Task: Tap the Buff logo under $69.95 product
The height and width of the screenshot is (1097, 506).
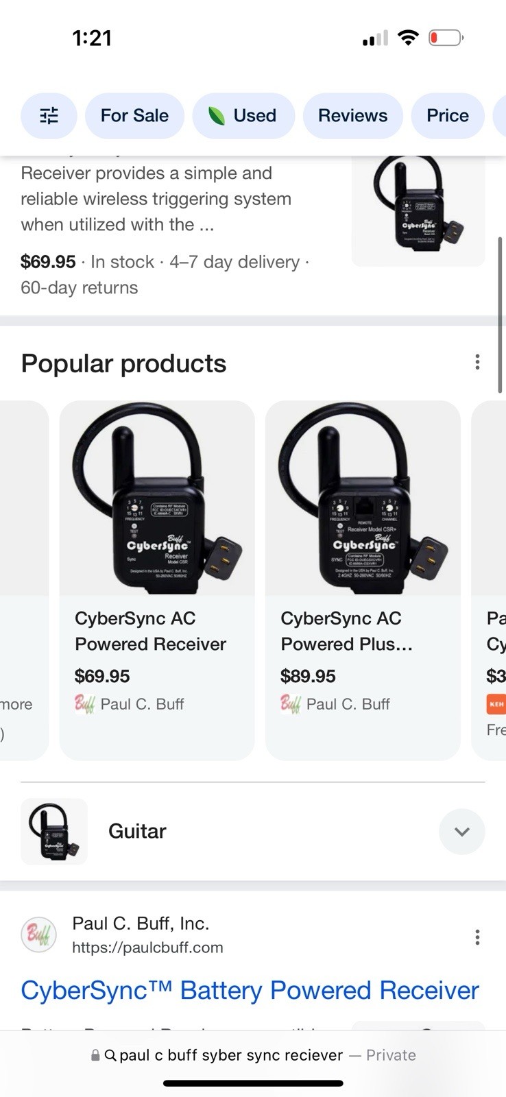Action: pos(84,704)
